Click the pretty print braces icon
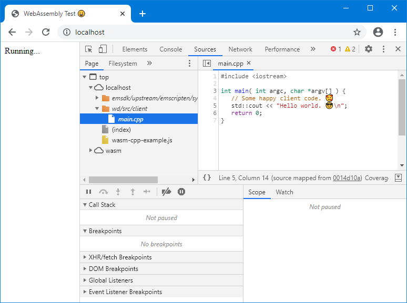 tap(207, 177)
